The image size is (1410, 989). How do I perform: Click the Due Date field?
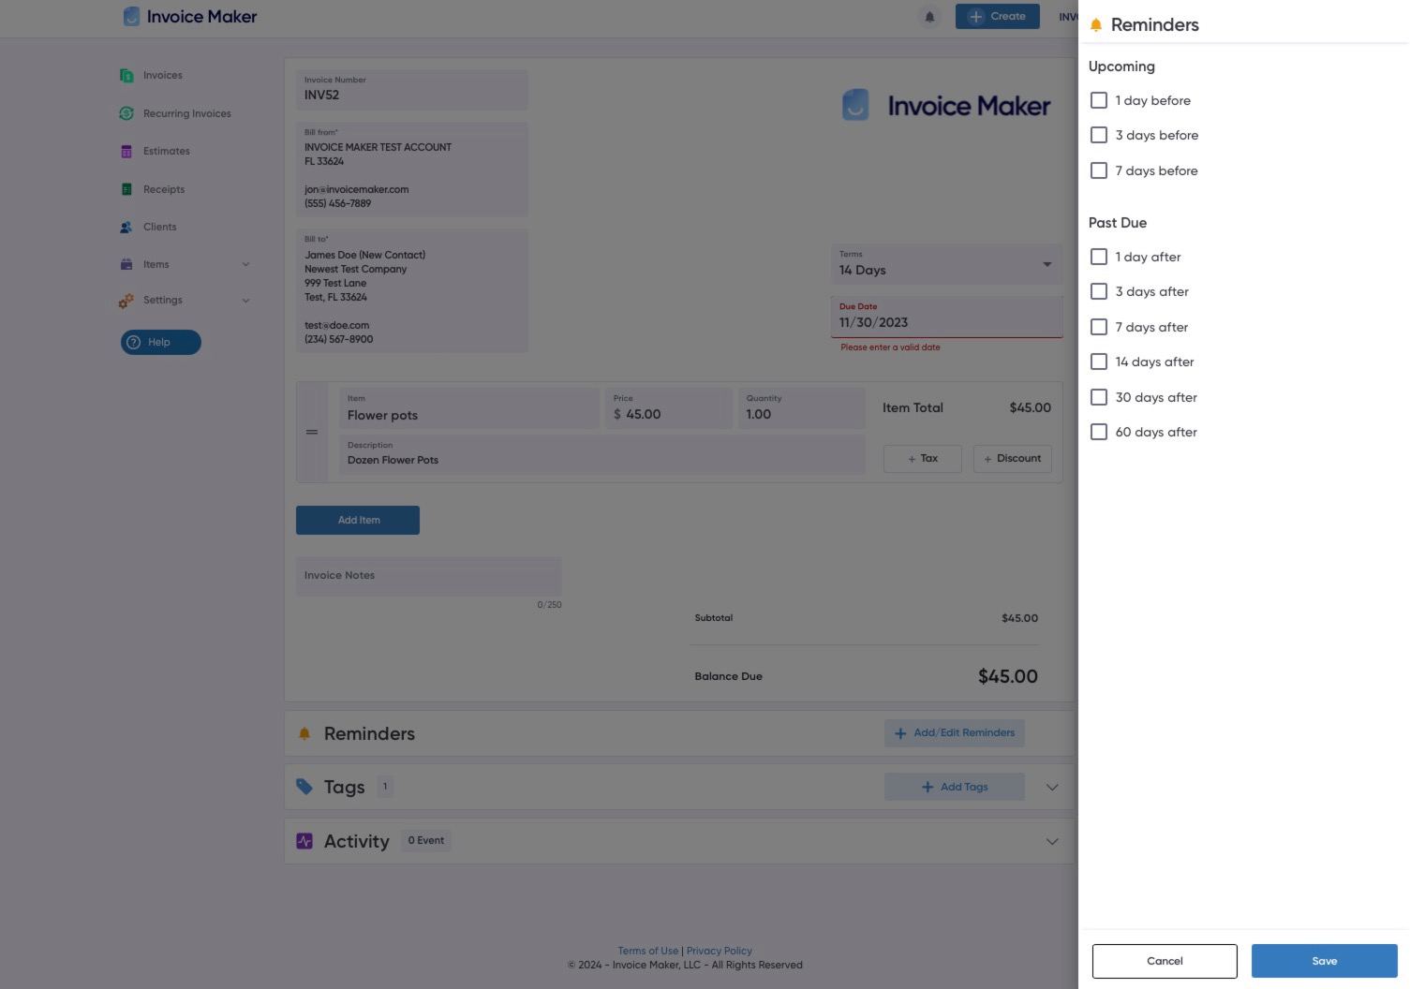[x=946, y=317]
